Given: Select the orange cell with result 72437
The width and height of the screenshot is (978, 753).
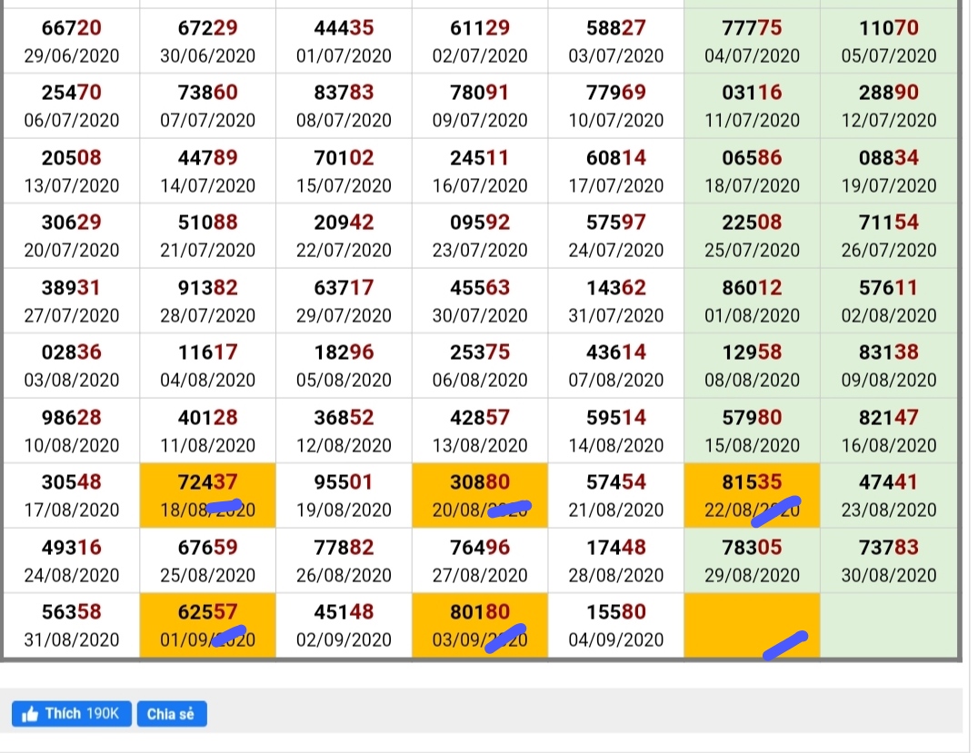Looking at the screenshot, I should point(207,495).
